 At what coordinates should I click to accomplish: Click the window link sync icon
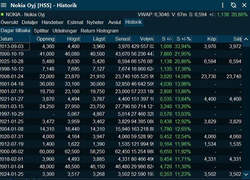[x=233, y=5]
